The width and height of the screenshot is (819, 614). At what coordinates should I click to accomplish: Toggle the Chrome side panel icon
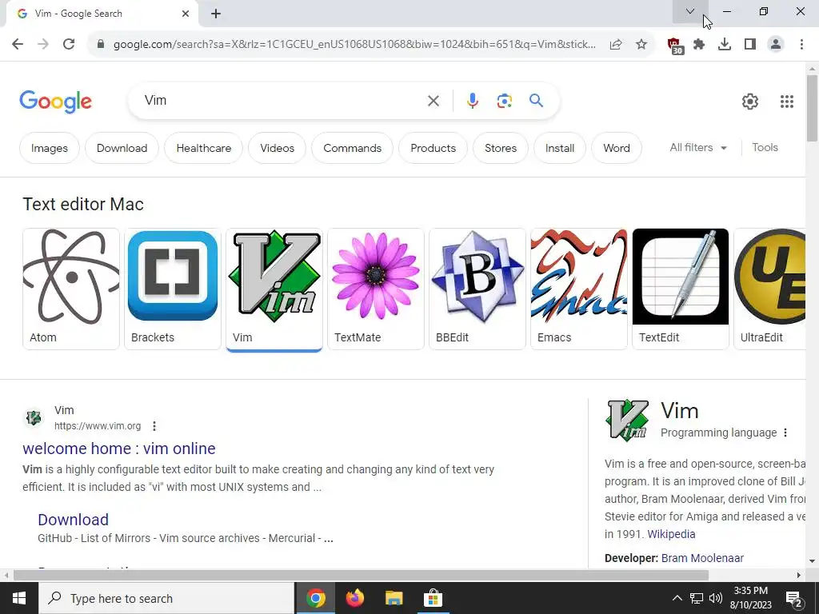point(750,45)
